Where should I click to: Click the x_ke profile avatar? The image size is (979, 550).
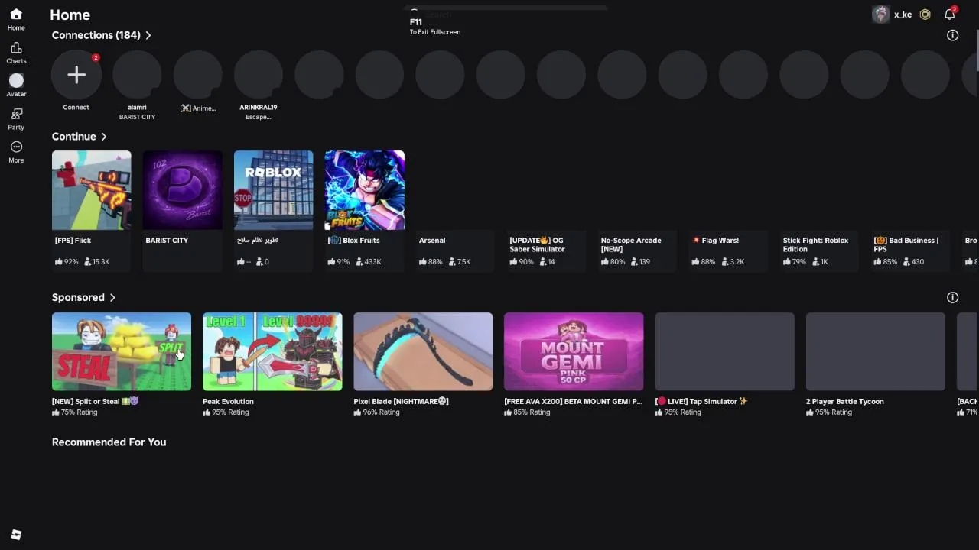coord(881,15)
